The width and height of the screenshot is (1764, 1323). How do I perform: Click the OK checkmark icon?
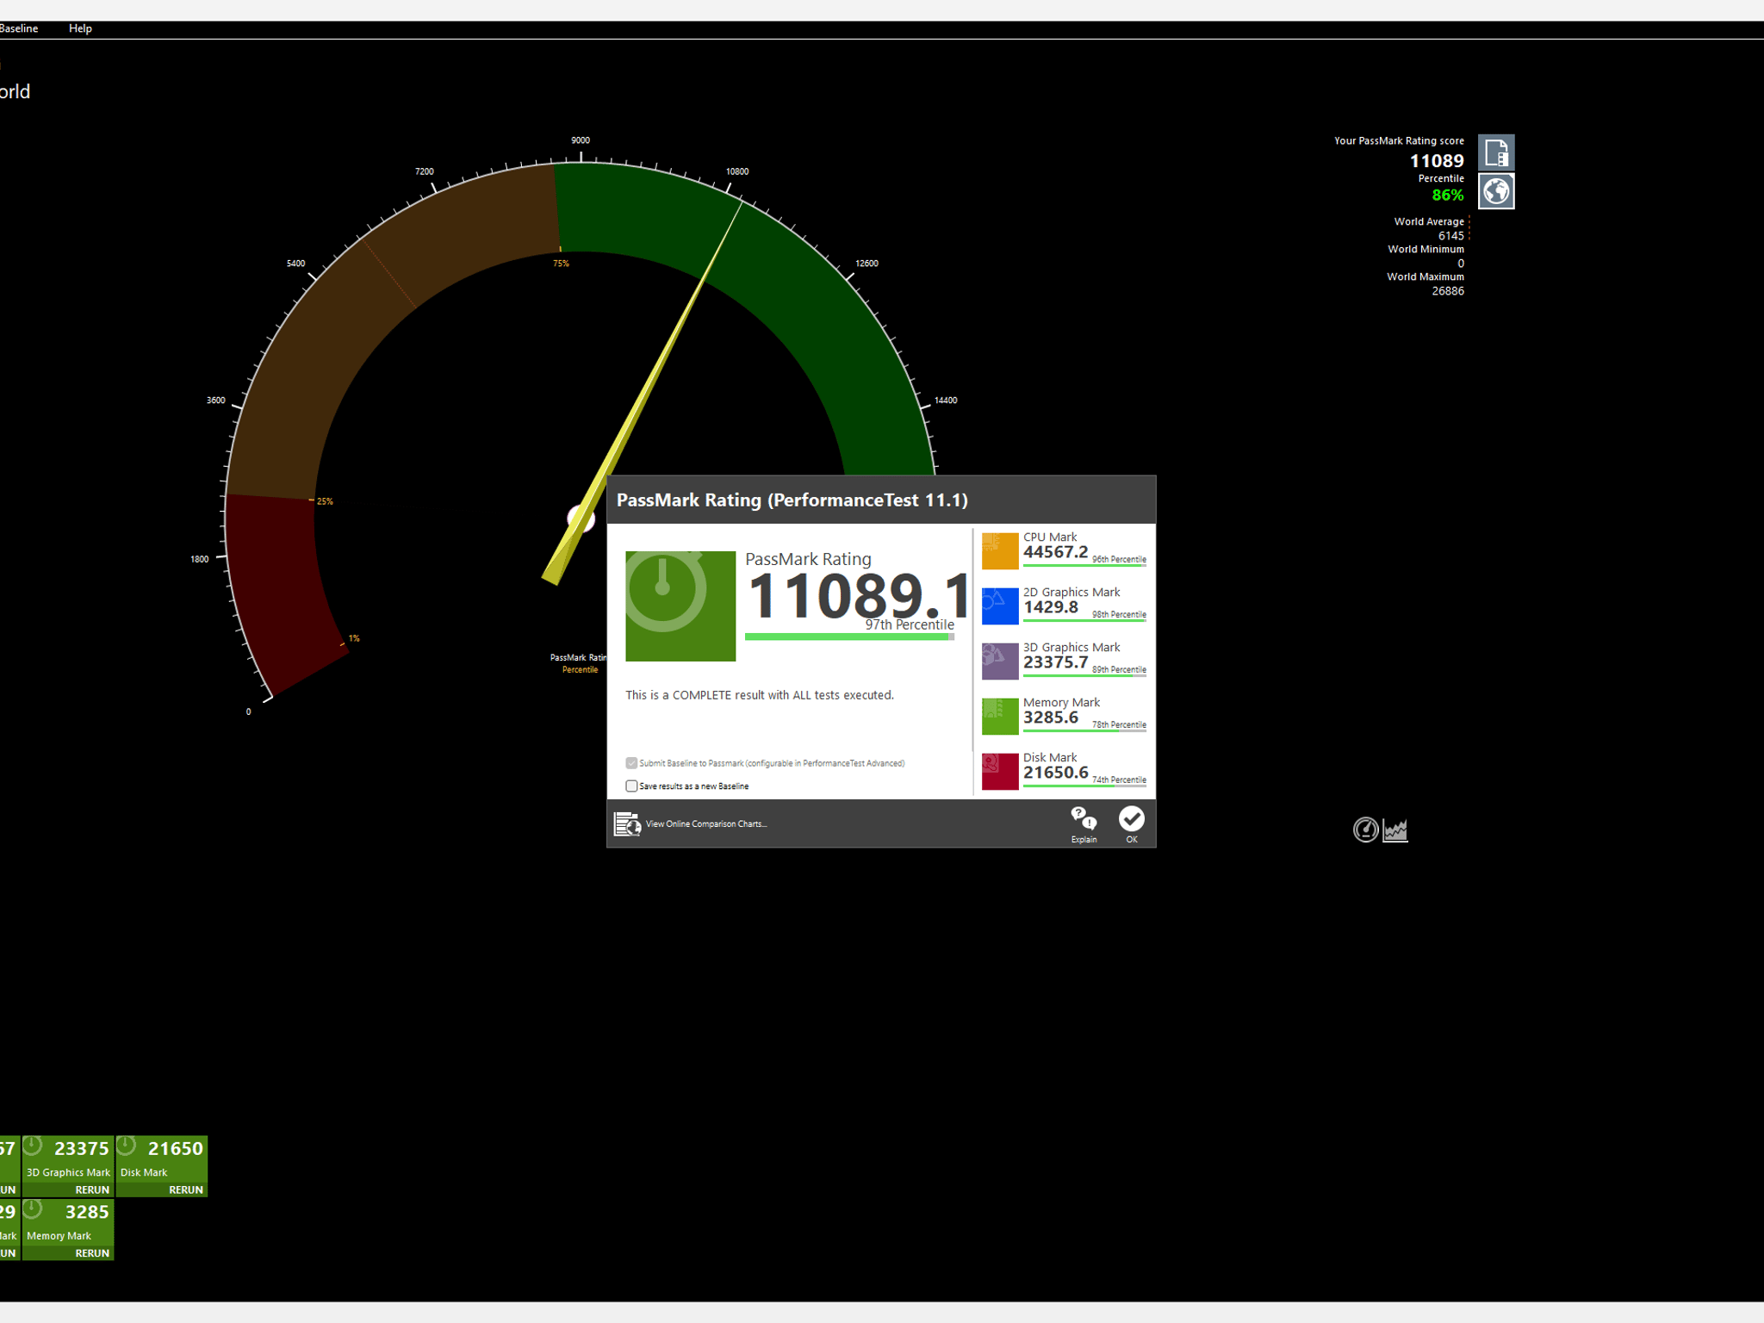(x=1131, y=818)
